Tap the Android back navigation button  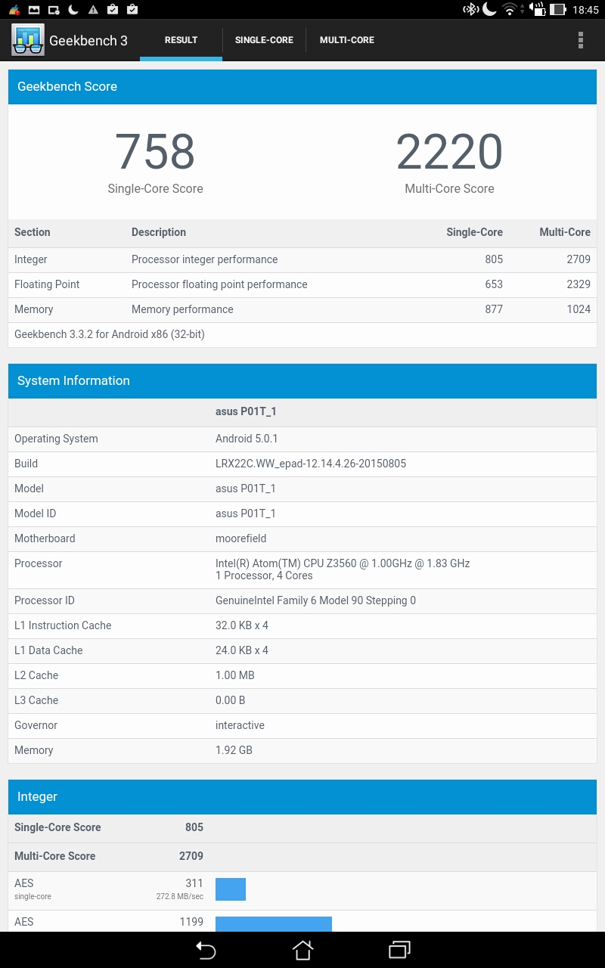coord(206,950)
